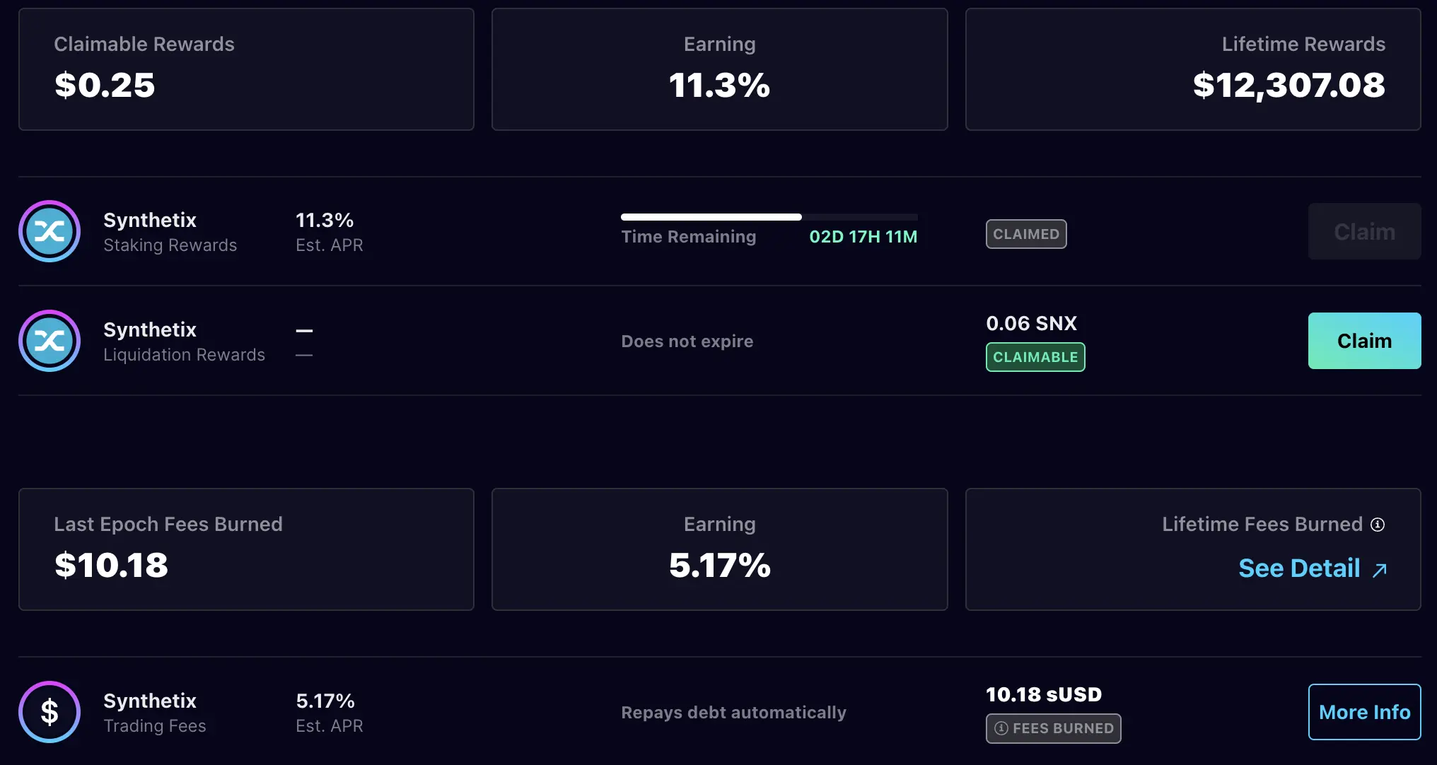Select the 0.06 SNX amount text
This screenshot has width=1437, height=765.
pos(1032,323)
